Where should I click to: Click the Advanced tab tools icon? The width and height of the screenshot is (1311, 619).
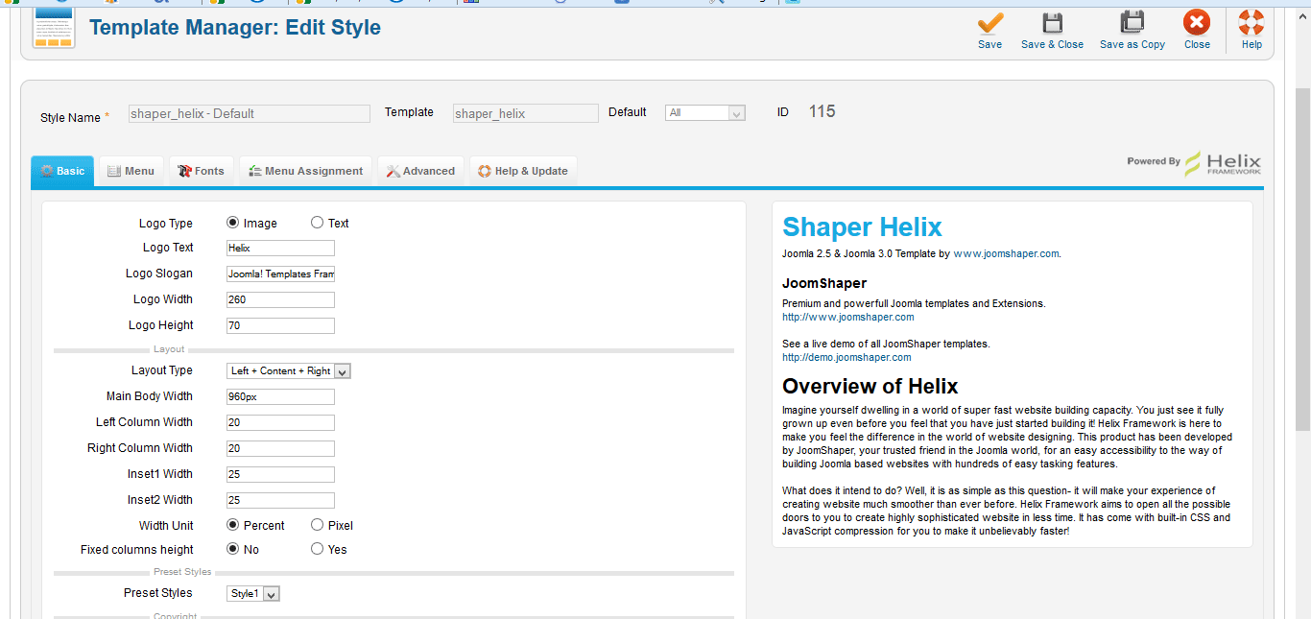[x=393, y=171]
